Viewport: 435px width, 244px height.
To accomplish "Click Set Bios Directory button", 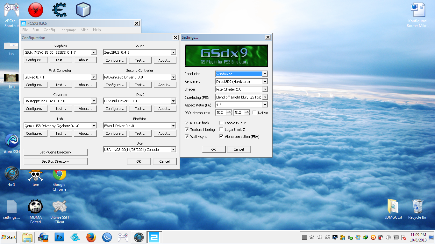I will tap(55, 161).
